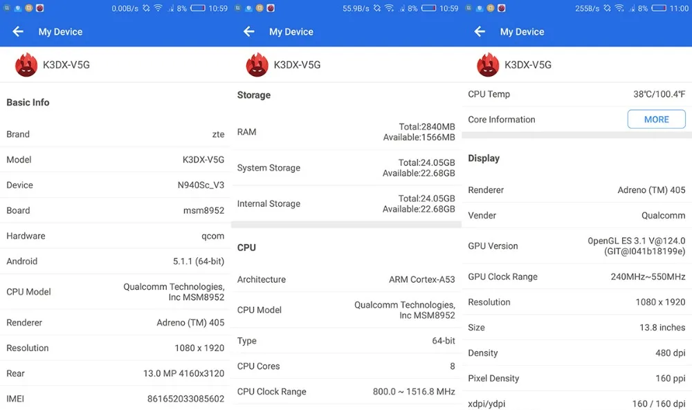Select the CPU Cores value 8
692x410 pixels.
click(x=453, y=366)
